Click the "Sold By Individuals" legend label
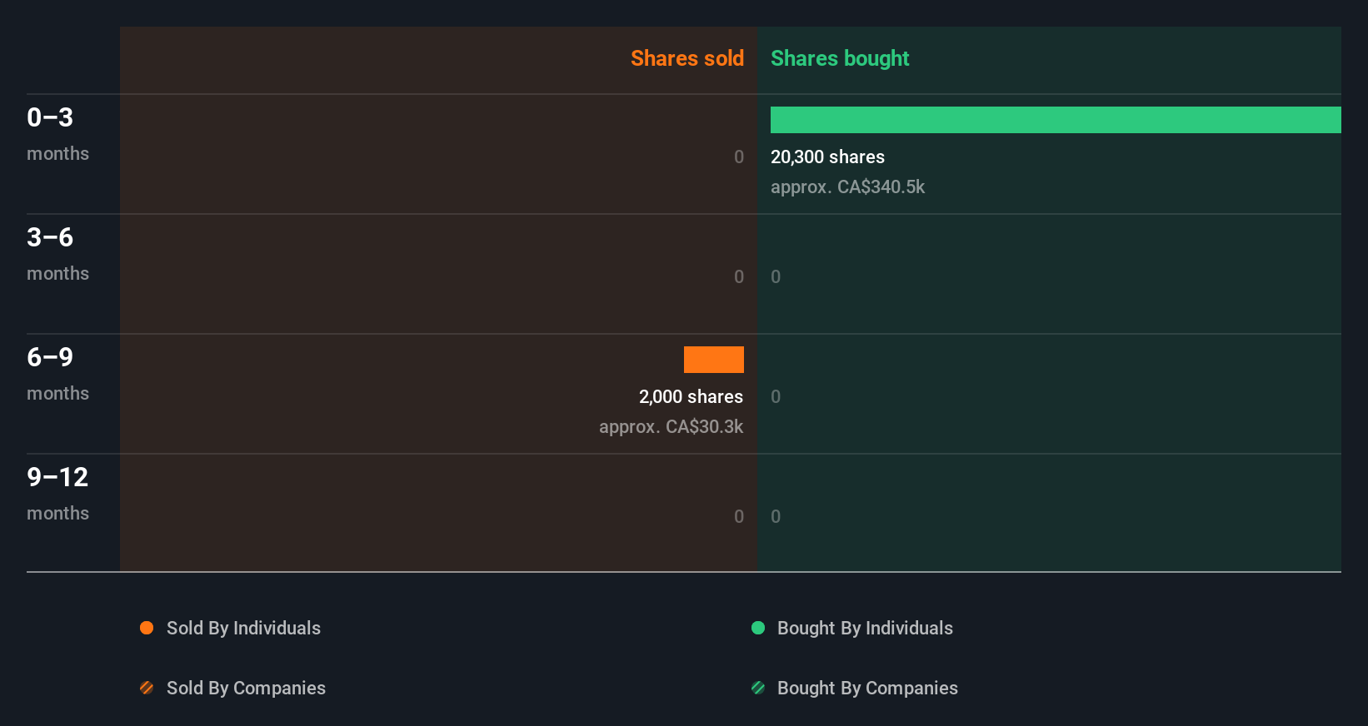This screenshot has height=726, width=1368. 243,628
